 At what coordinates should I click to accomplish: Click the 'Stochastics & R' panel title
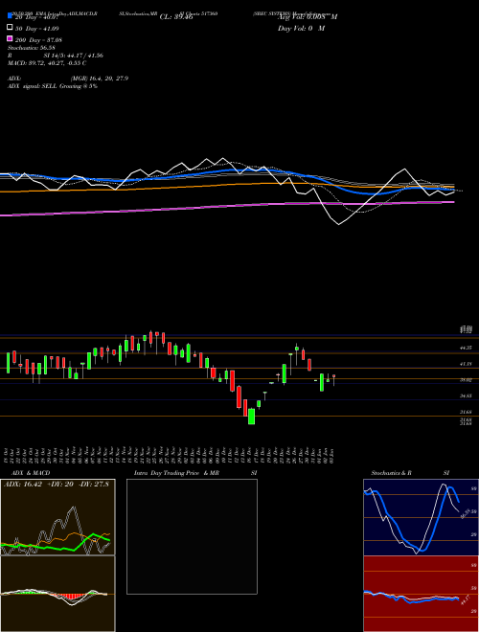pyautogui.click(x=391, y=473)
